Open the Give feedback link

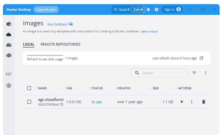[57, 24]
